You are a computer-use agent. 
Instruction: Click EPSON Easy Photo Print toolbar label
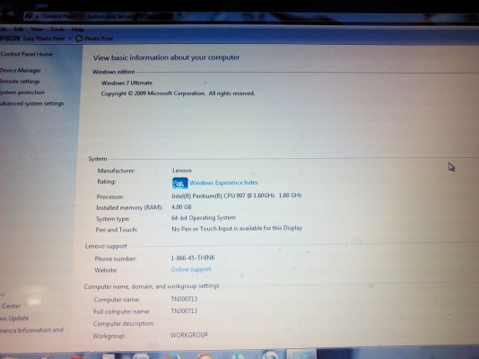pos(32,39)
